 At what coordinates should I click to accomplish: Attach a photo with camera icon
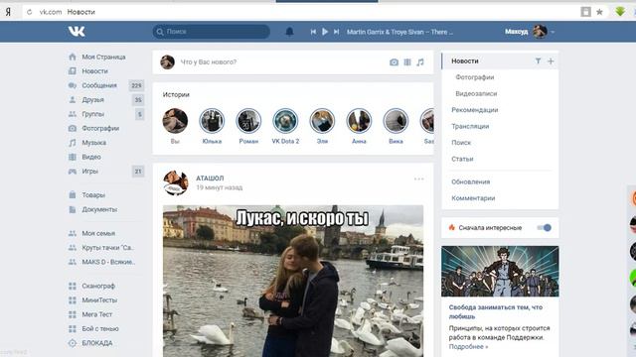[394, 62]
